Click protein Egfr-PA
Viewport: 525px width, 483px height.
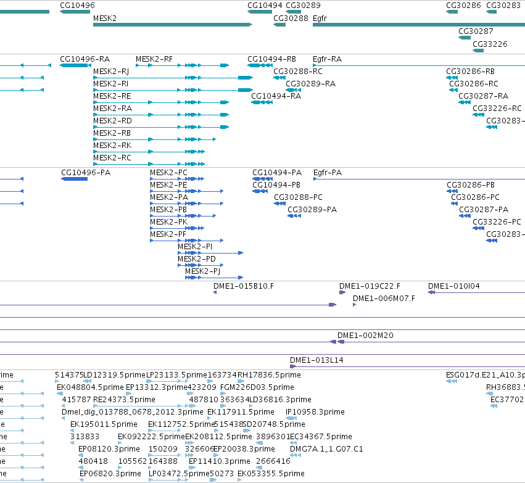pos(328,173)
